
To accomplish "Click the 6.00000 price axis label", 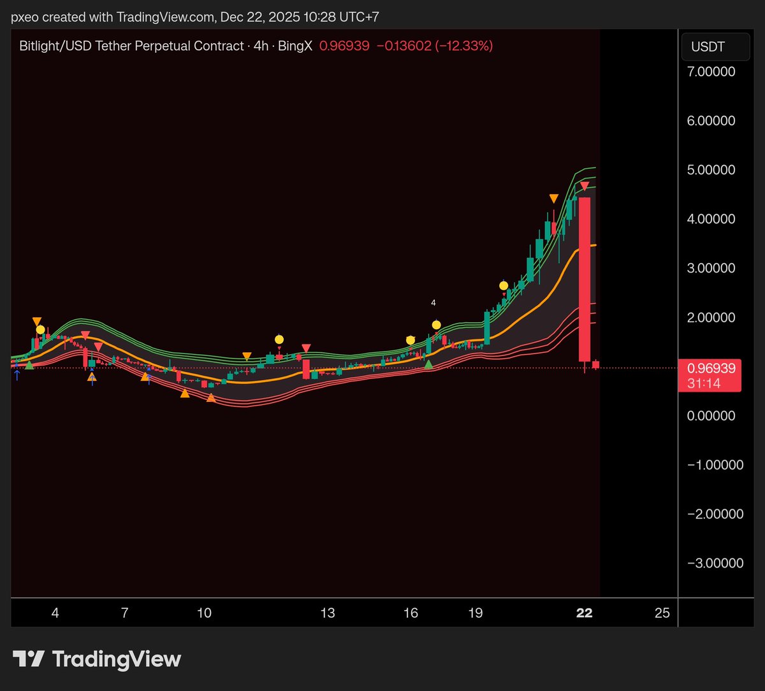I will coord(711,120).
